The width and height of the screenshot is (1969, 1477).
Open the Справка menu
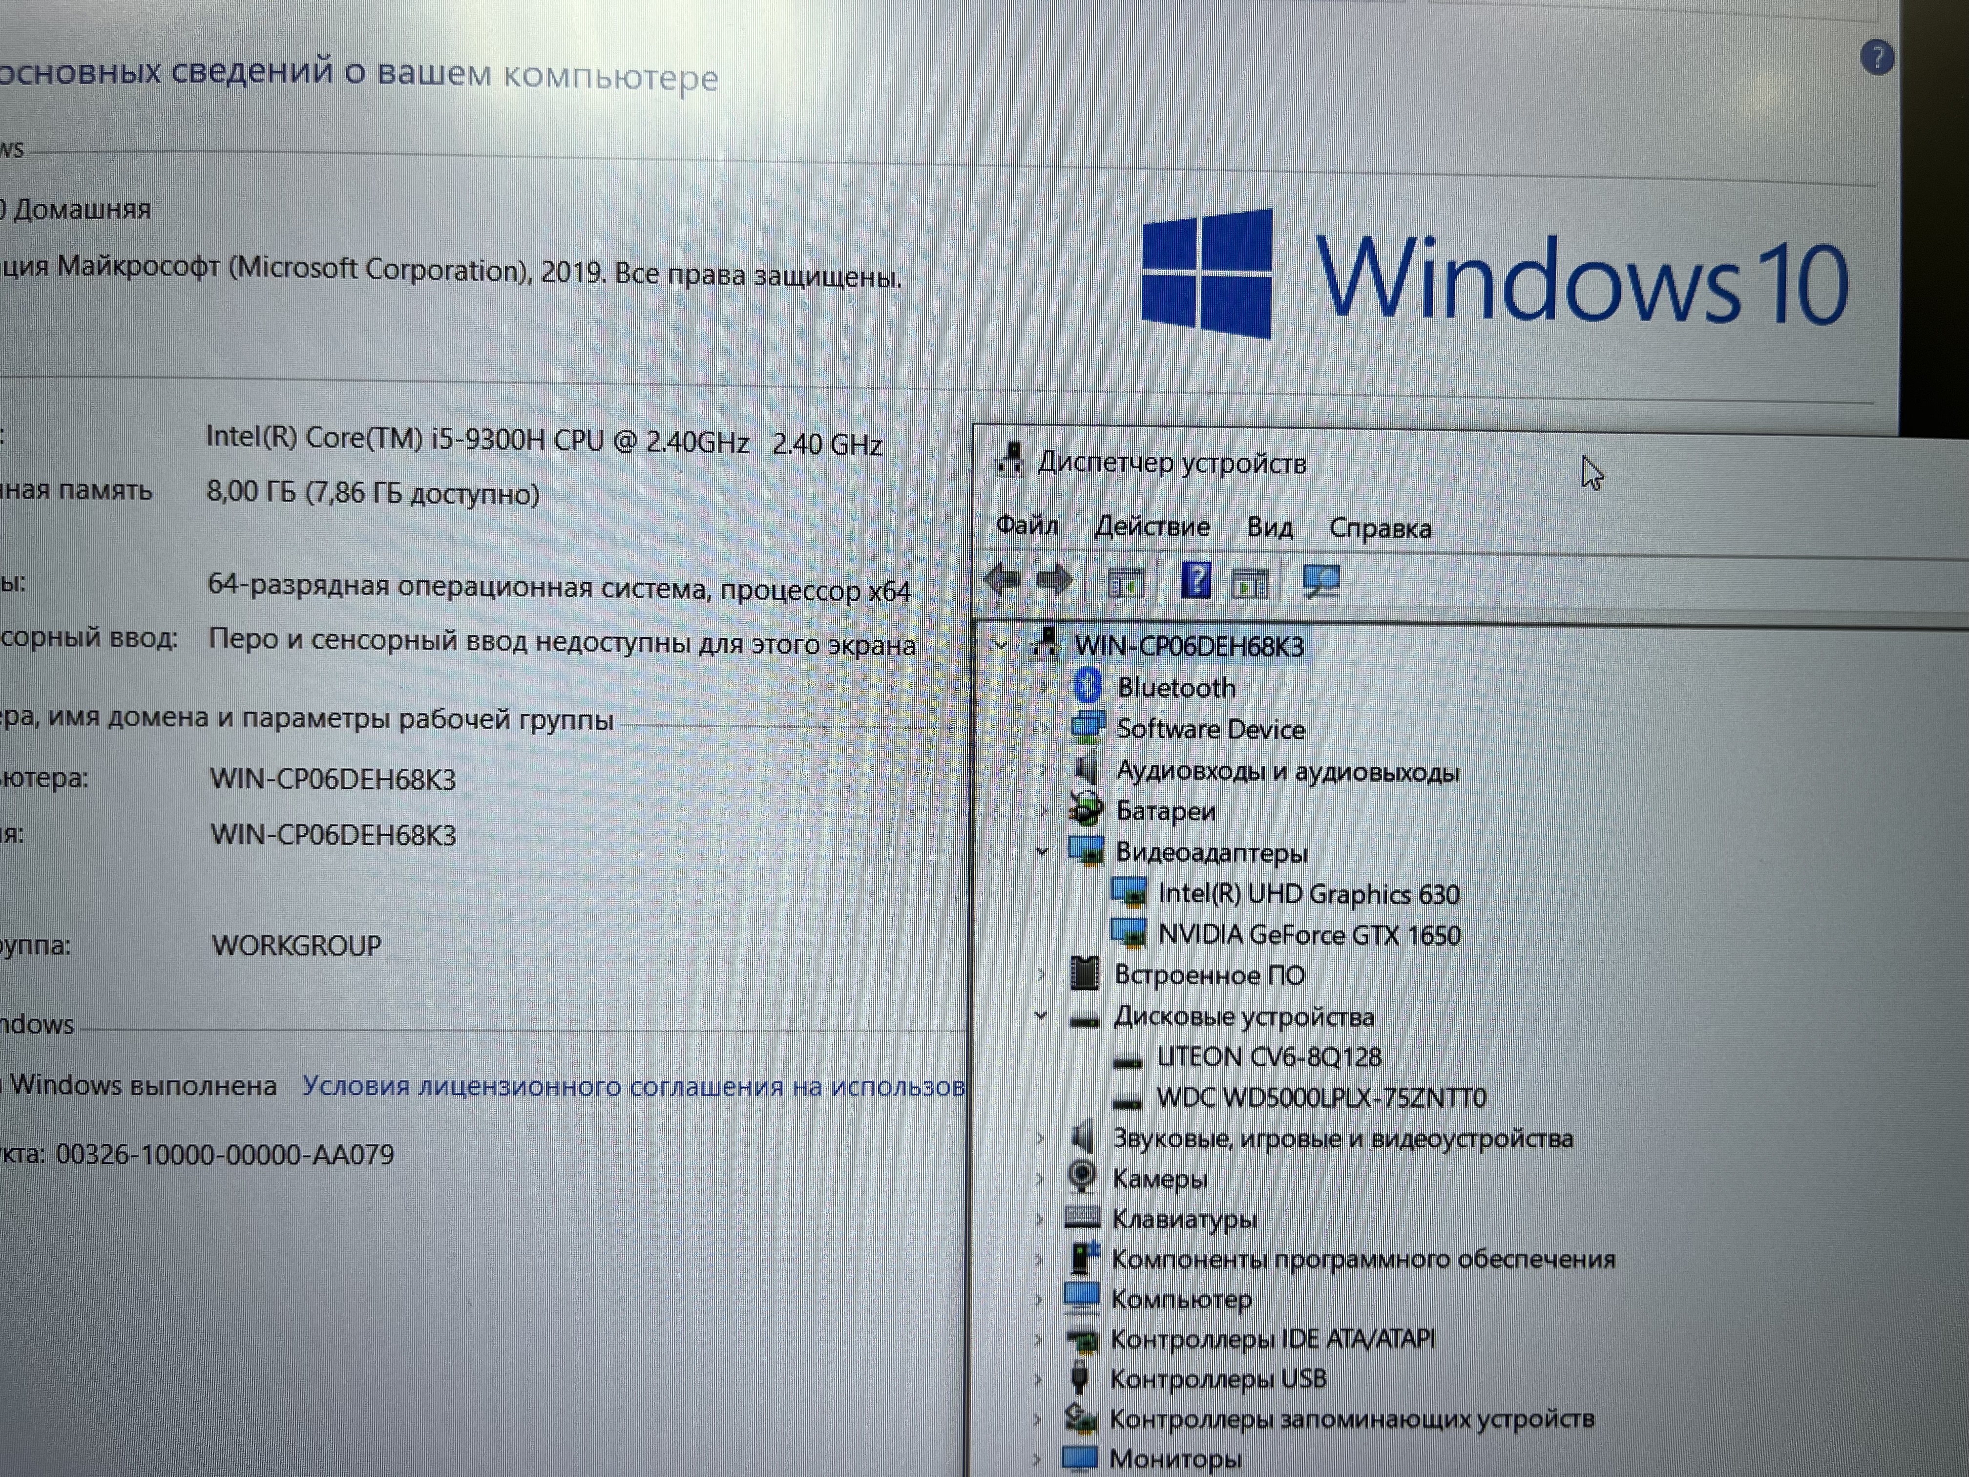coord(1380,528)
